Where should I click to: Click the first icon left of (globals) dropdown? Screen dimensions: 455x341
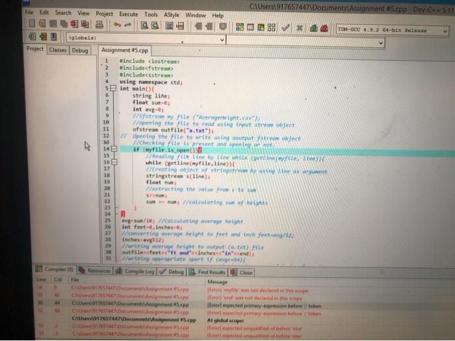click(x=32, y=36)
